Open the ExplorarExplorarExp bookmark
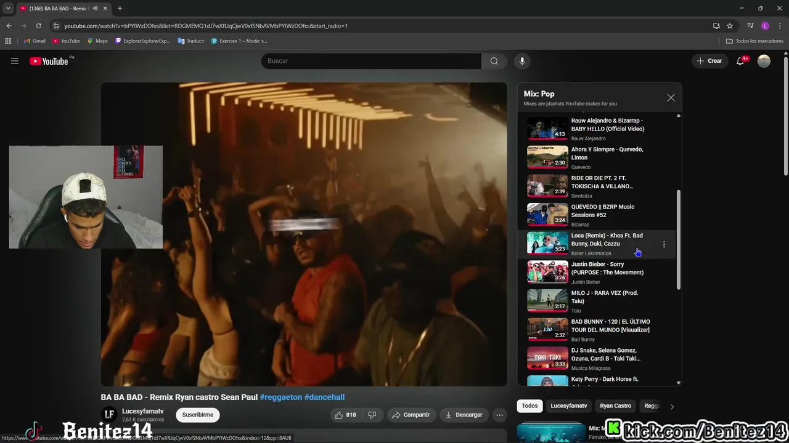The image size is (789, 443). point(142,41)
